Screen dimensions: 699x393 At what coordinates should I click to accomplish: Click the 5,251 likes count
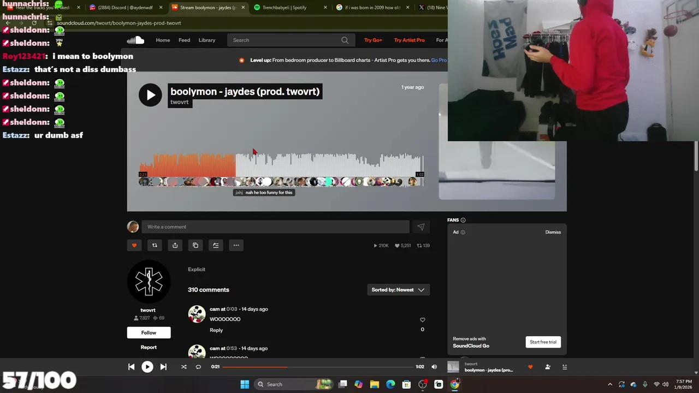click(402, 246)
